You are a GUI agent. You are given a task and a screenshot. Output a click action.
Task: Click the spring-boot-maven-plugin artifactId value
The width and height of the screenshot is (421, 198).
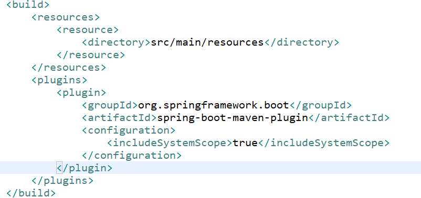point(232,118)
